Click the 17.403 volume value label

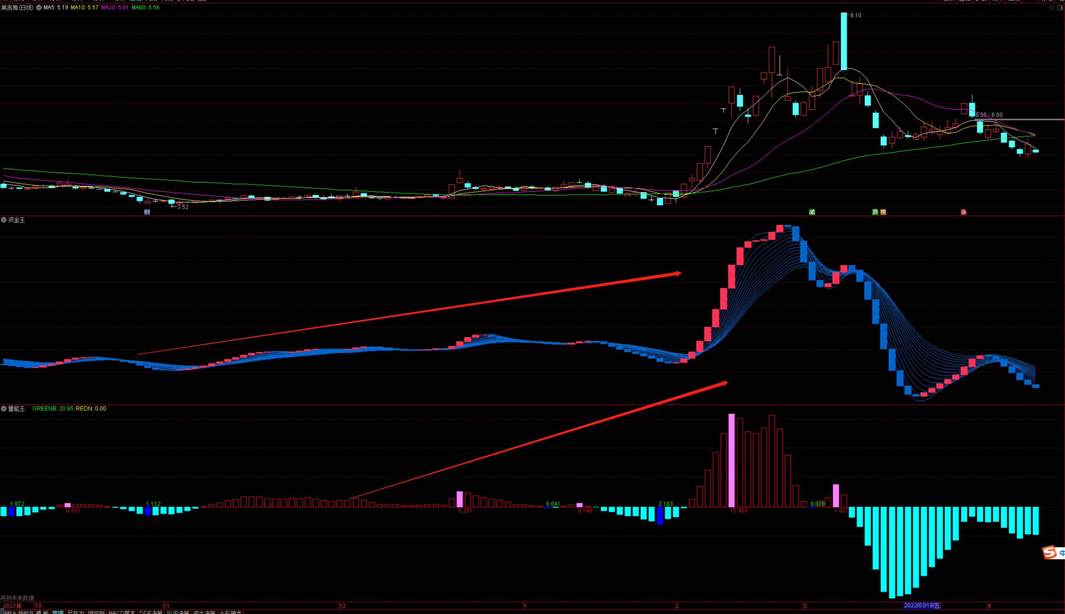tap(739, 511)
